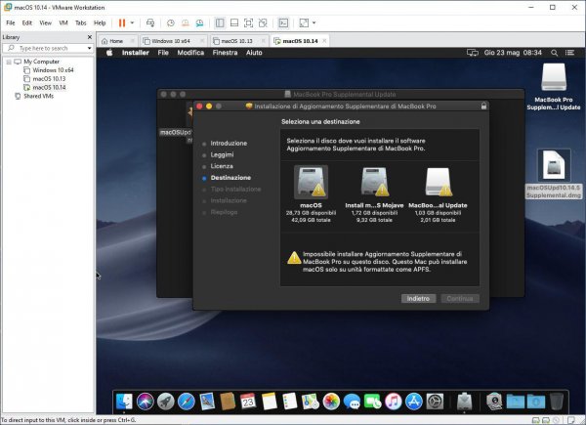This screenshot has width=586, height=425.
Task: Click the take snapshot toolbar icon
Action: tap(171, 22)
